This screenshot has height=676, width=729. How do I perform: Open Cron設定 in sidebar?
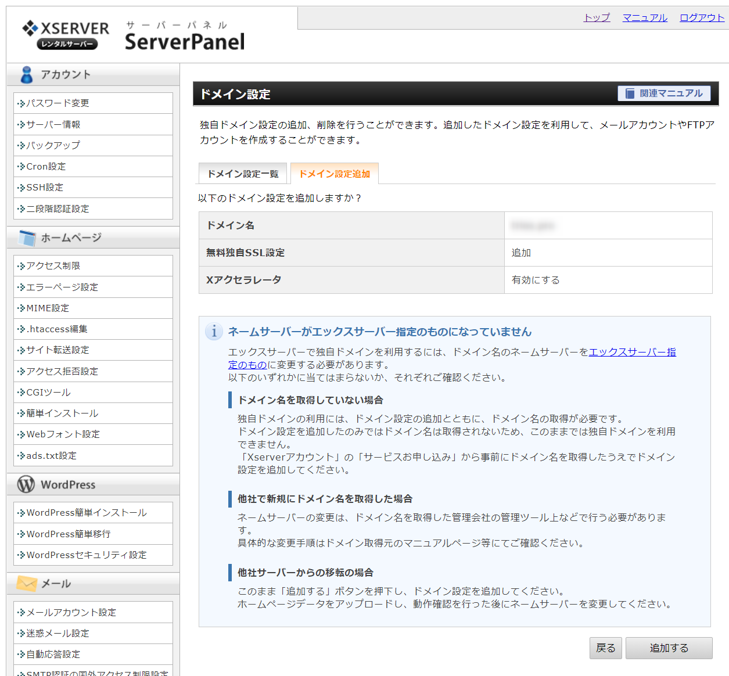[x=93, y=166]
